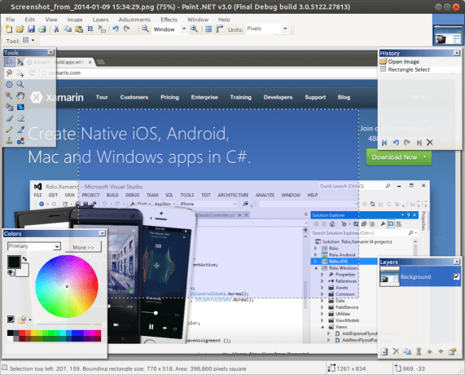Viewport: 465px width, 375px height.
Task: Click the History panel undo arrow
Action: click(396, 143)
